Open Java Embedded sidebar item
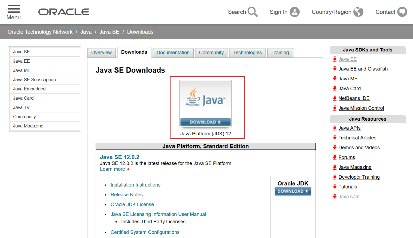Viewport: 413px width, 238px height. point(44,89)
